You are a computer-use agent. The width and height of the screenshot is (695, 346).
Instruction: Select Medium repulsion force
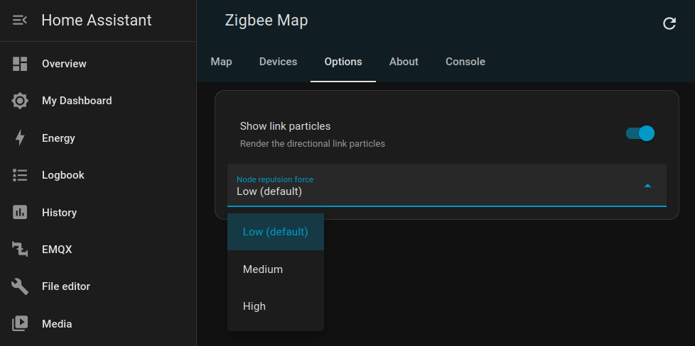(x=263, y=269)
